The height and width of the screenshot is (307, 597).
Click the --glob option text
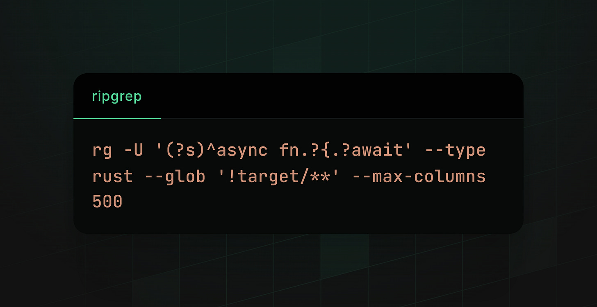point(175,177)
